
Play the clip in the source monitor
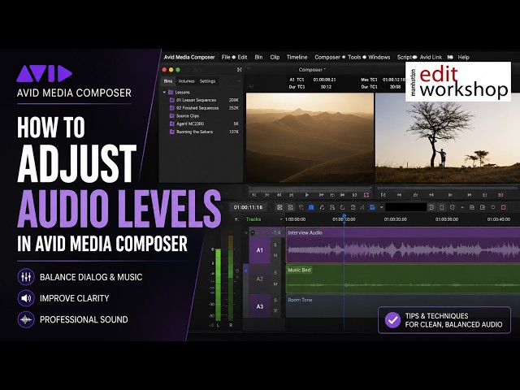pyautogui.click(x=307, y=195)
